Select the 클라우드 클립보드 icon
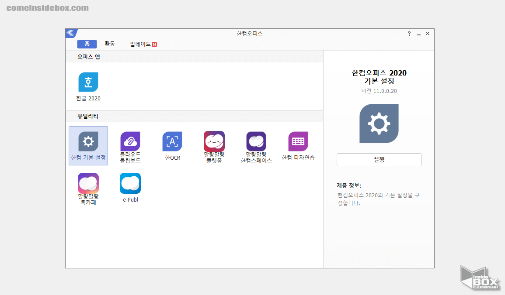 click(x=130, y=141)
